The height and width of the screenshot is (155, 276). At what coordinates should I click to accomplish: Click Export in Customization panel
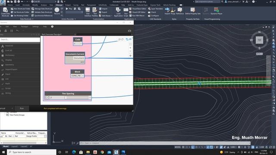point(103,12)
